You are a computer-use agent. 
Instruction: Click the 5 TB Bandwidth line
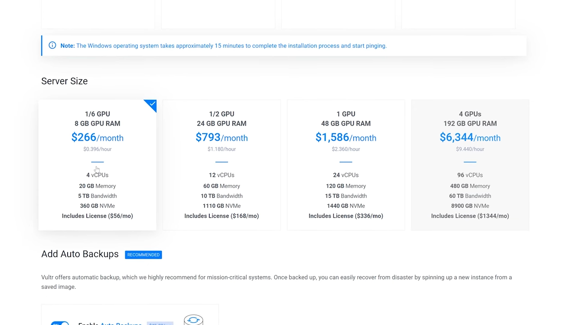97,196
